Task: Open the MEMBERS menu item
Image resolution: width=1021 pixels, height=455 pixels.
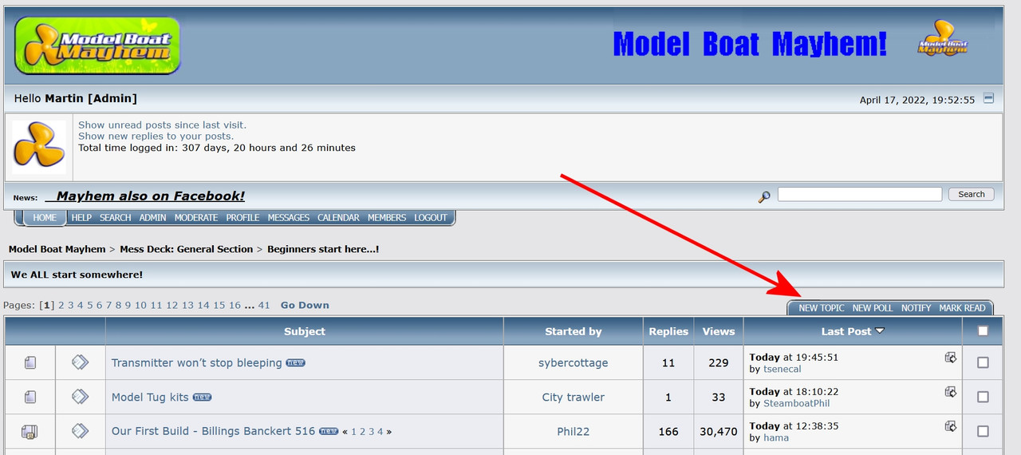Action: 387,217
